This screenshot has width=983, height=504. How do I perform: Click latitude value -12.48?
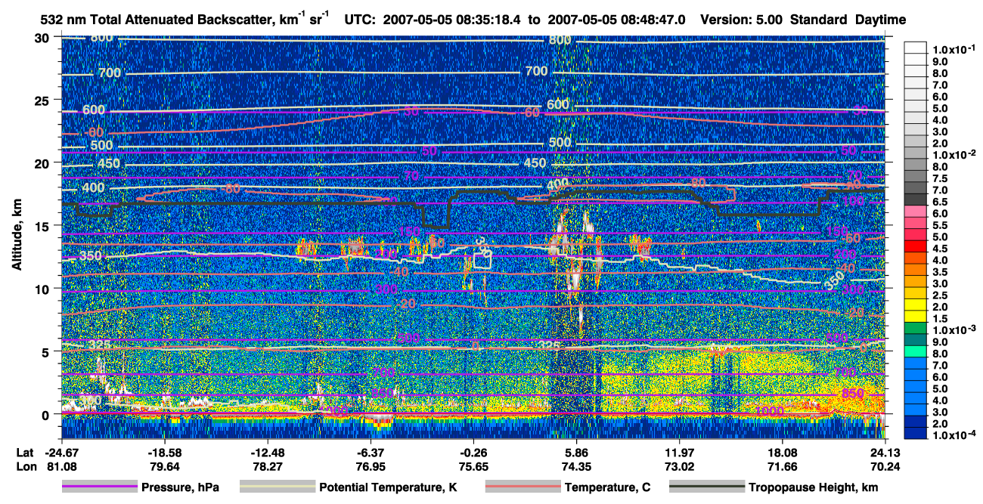(268, 452)
